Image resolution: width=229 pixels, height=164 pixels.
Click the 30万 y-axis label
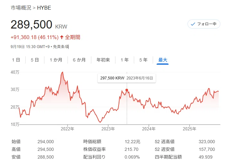pos(15,89)
